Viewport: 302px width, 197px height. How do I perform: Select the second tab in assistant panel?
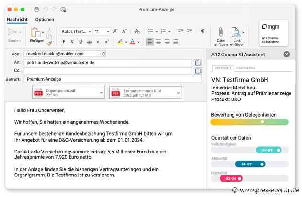245,68
